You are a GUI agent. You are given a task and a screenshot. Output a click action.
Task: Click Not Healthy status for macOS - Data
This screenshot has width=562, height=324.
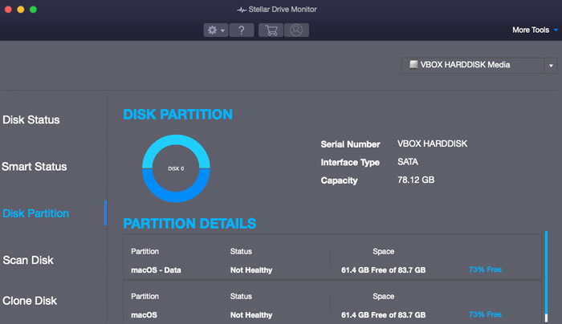[251, 270]
